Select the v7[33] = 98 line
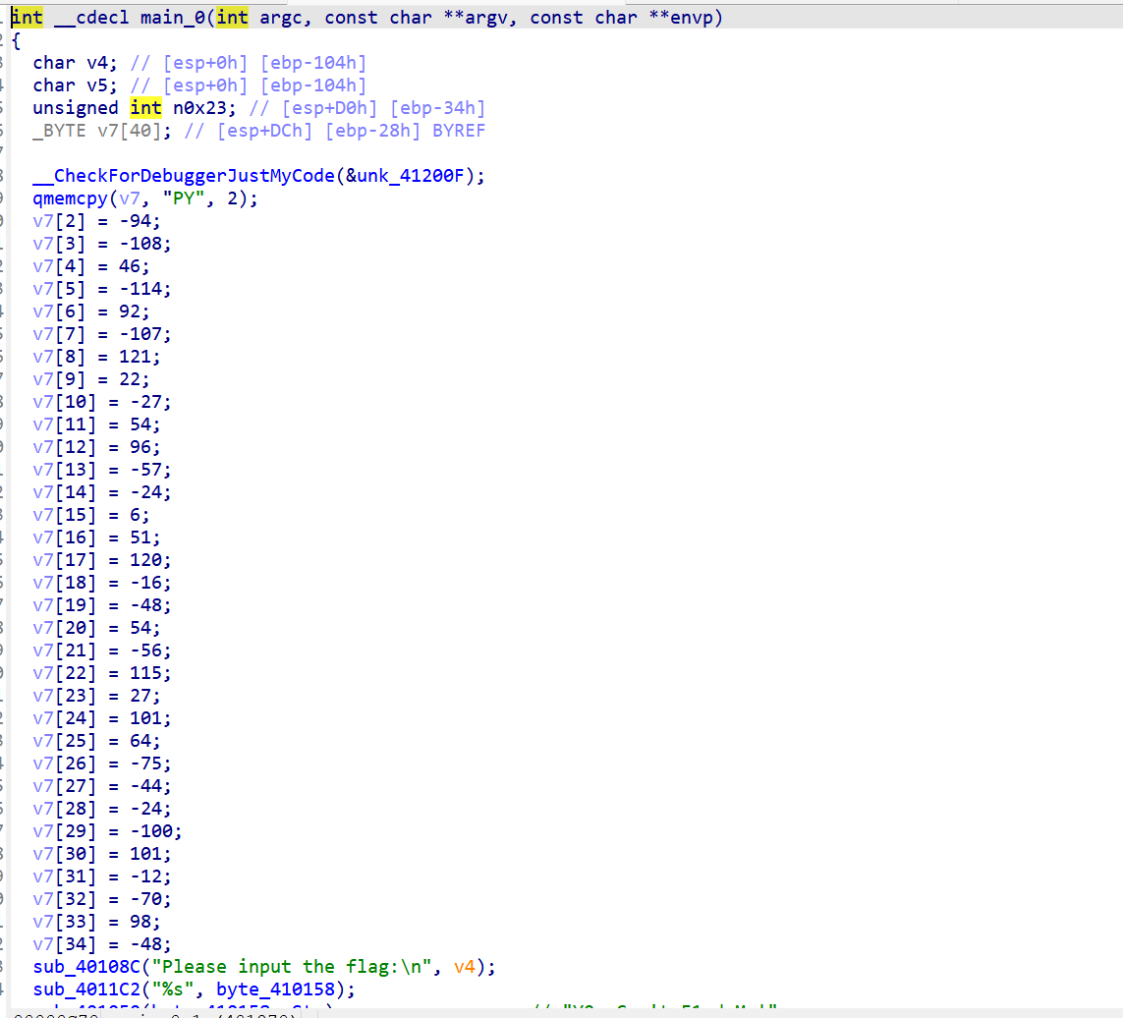1123x1018 pixels. click(x=96, y=922)
